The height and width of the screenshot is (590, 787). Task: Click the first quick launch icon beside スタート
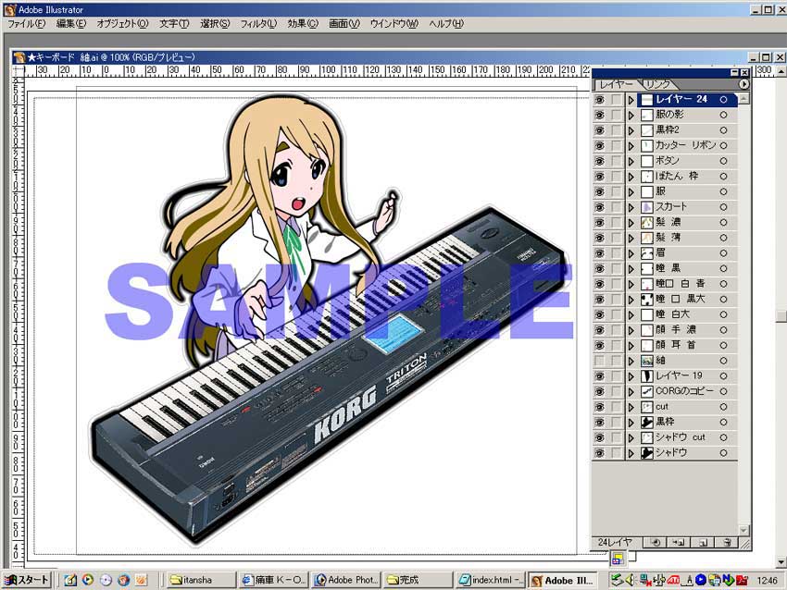point(70,580)
